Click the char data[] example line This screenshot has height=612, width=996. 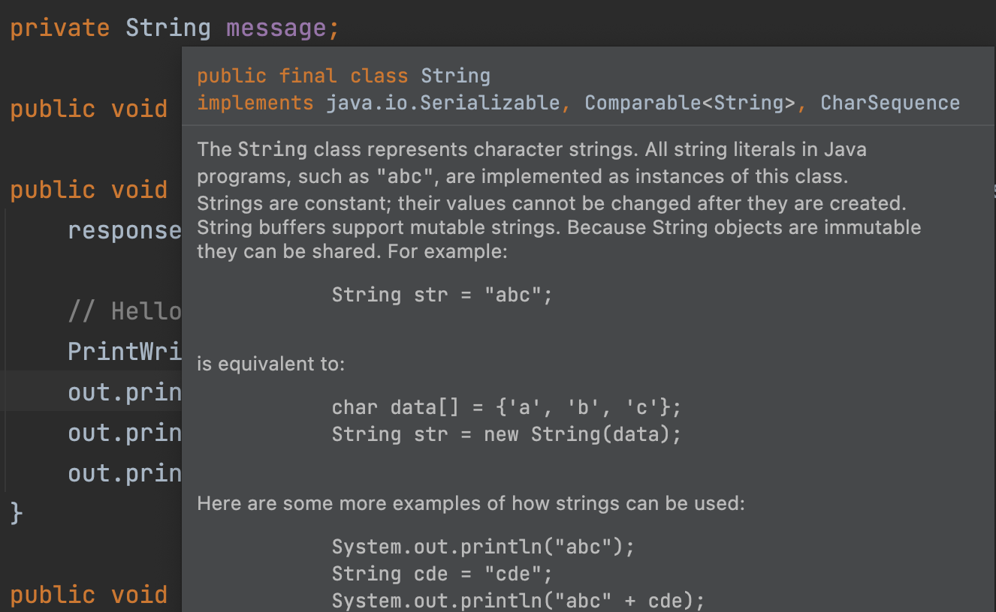pos(506,408)
